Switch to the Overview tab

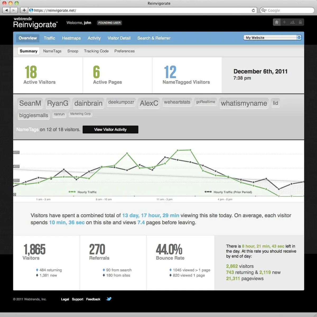[x=28, y=38]
